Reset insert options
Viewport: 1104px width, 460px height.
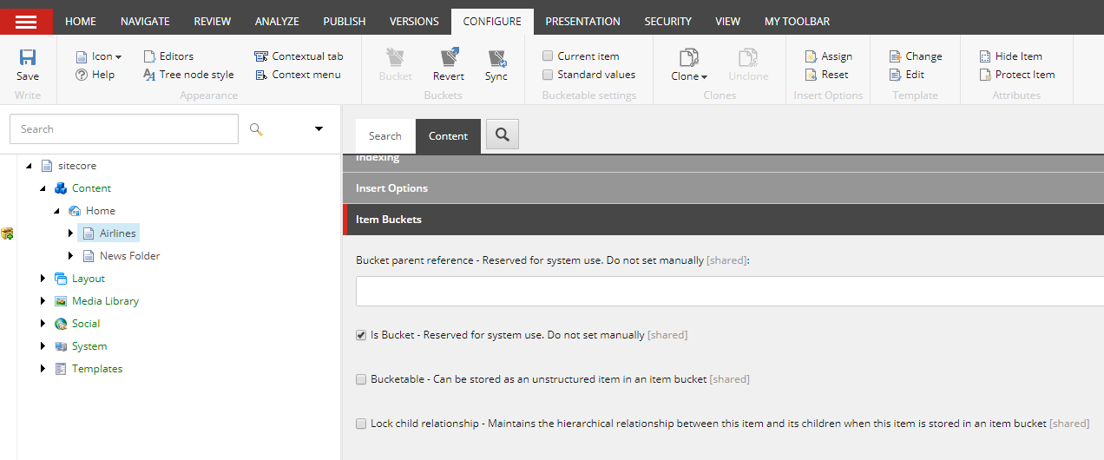tap(826, 75)
